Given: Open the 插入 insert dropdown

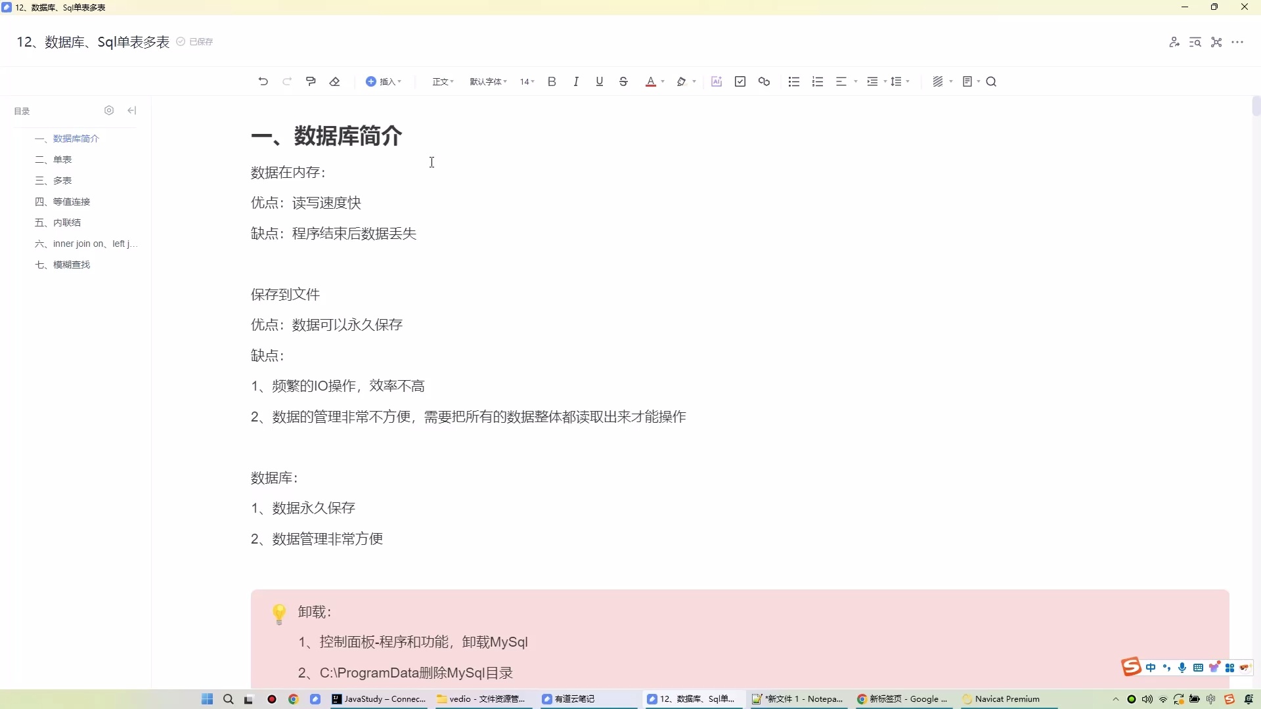Looking at the screenshot, I should (x=384, y=81).
